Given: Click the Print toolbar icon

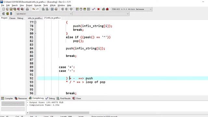Looking at the screenshot, I should 27,9.
